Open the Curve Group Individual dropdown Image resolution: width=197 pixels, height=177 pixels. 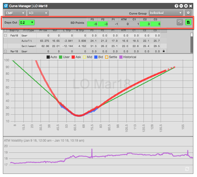[x=166, y=13]
